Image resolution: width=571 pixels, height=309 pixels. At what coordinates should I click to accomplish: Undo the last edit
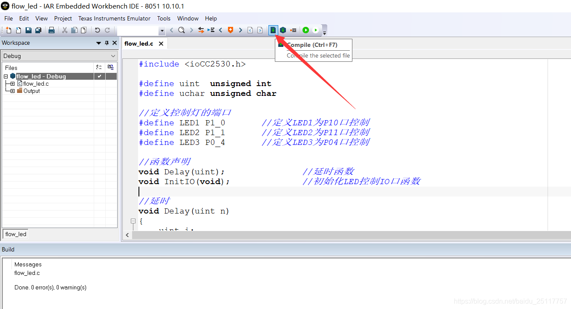[98, 30]
